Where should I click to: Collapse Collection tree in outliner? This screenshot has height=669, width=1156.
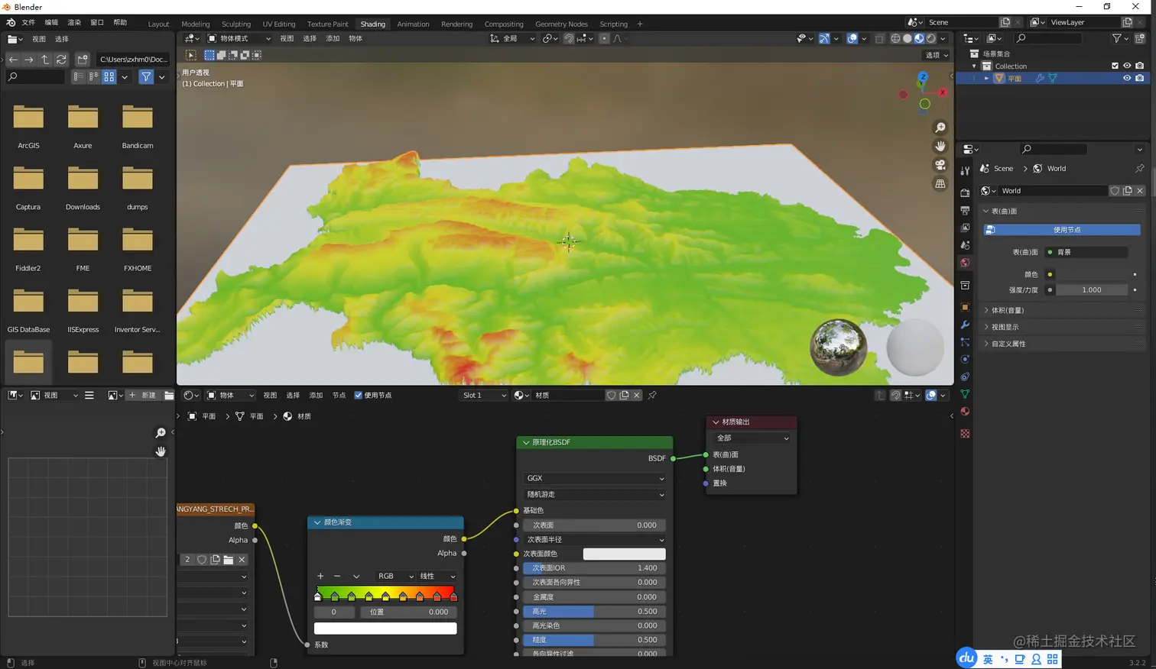coord(974,66)
